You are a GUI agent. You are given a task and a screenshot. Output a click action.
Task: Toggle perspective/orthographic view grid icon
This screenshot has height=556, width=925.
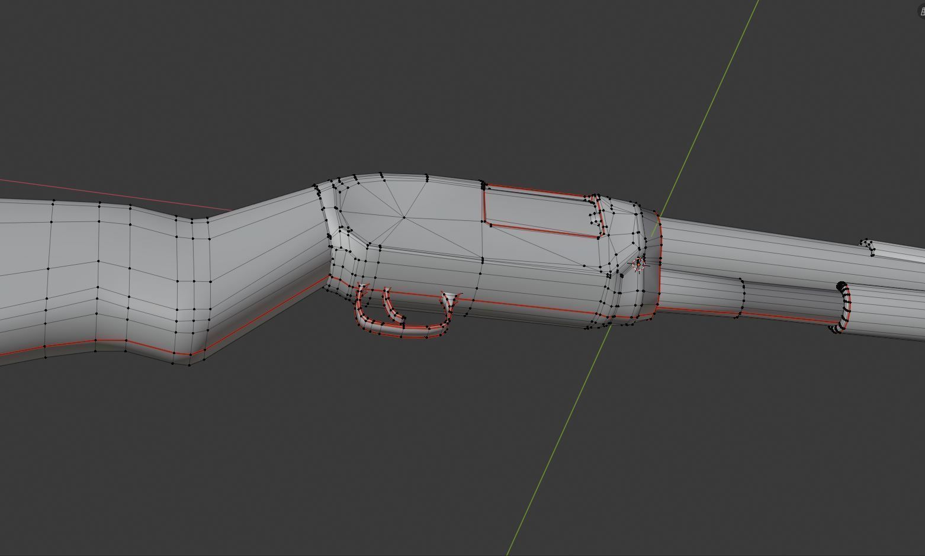tap(921, 11)
